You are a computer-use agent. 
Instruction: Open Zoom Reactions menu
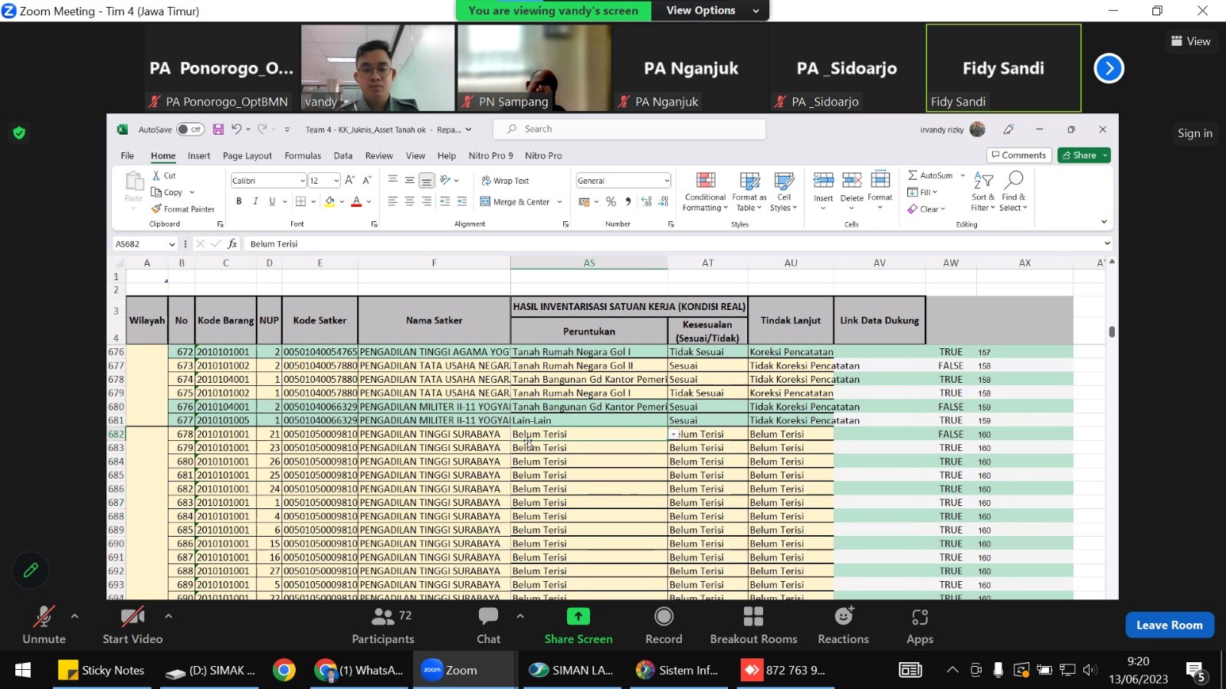coord(843,625)
